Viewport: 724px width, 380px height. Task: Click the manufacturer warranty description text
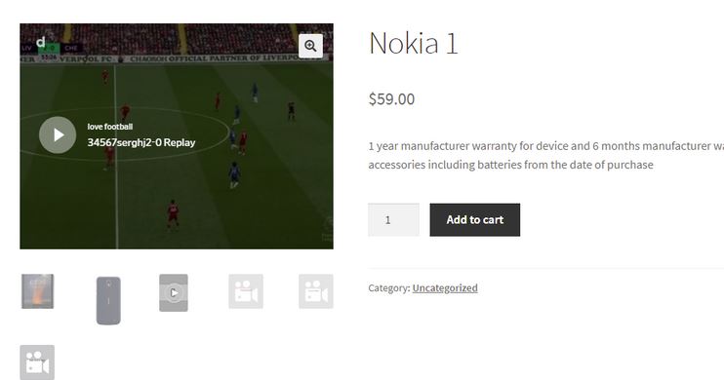[545, 156]
